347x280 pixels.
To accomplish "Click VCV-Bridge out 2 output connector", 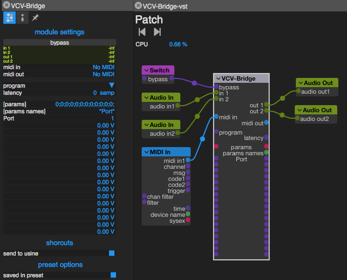I will (x=266, y=110).
